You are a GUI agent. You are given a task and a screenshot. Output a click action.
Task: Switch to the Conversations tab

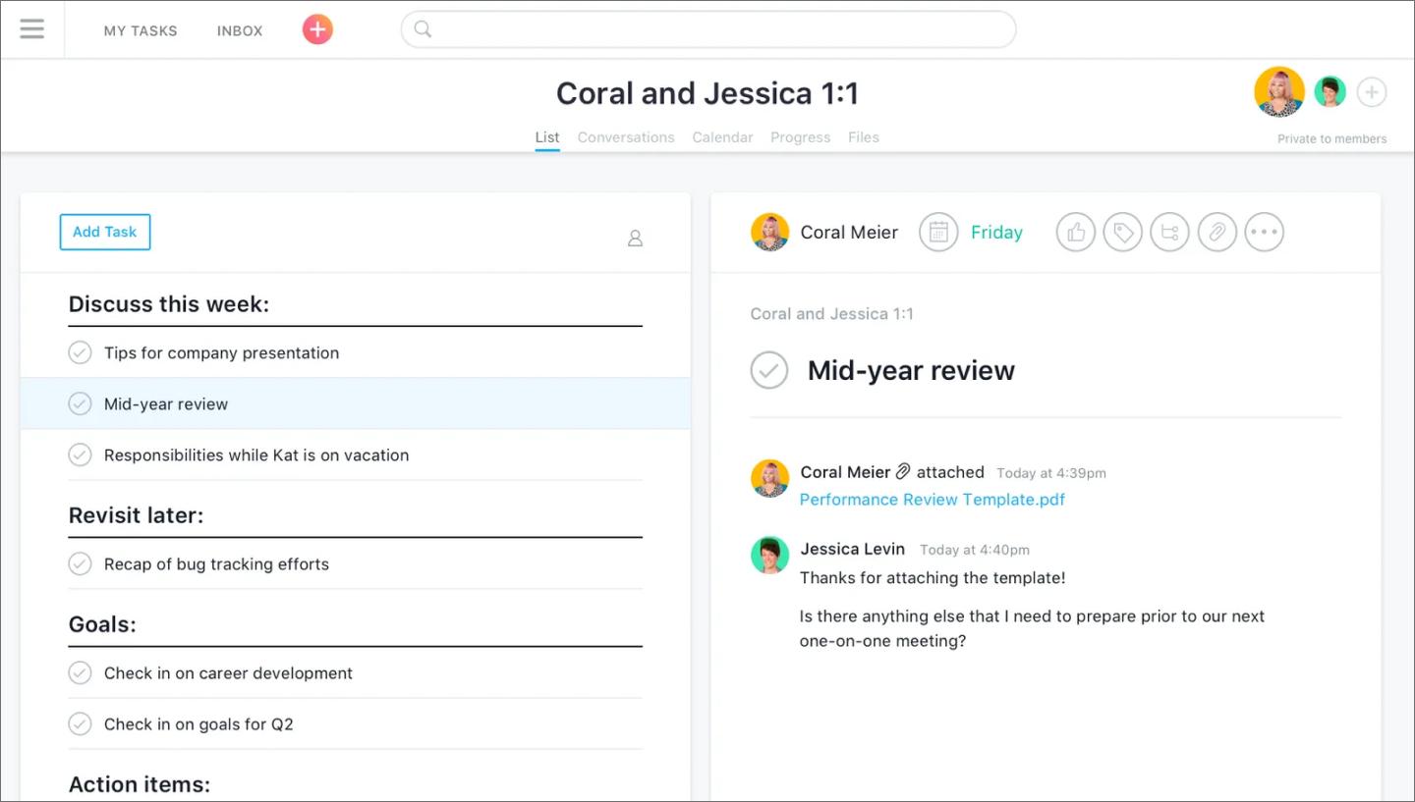(626, 137)
